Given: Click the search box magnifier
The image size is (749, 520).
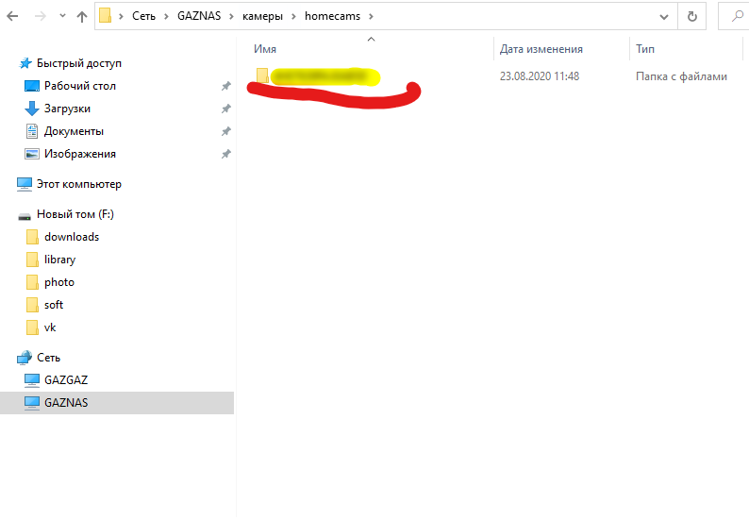Looking at the screenshot, I should click(x=737, y=17).
